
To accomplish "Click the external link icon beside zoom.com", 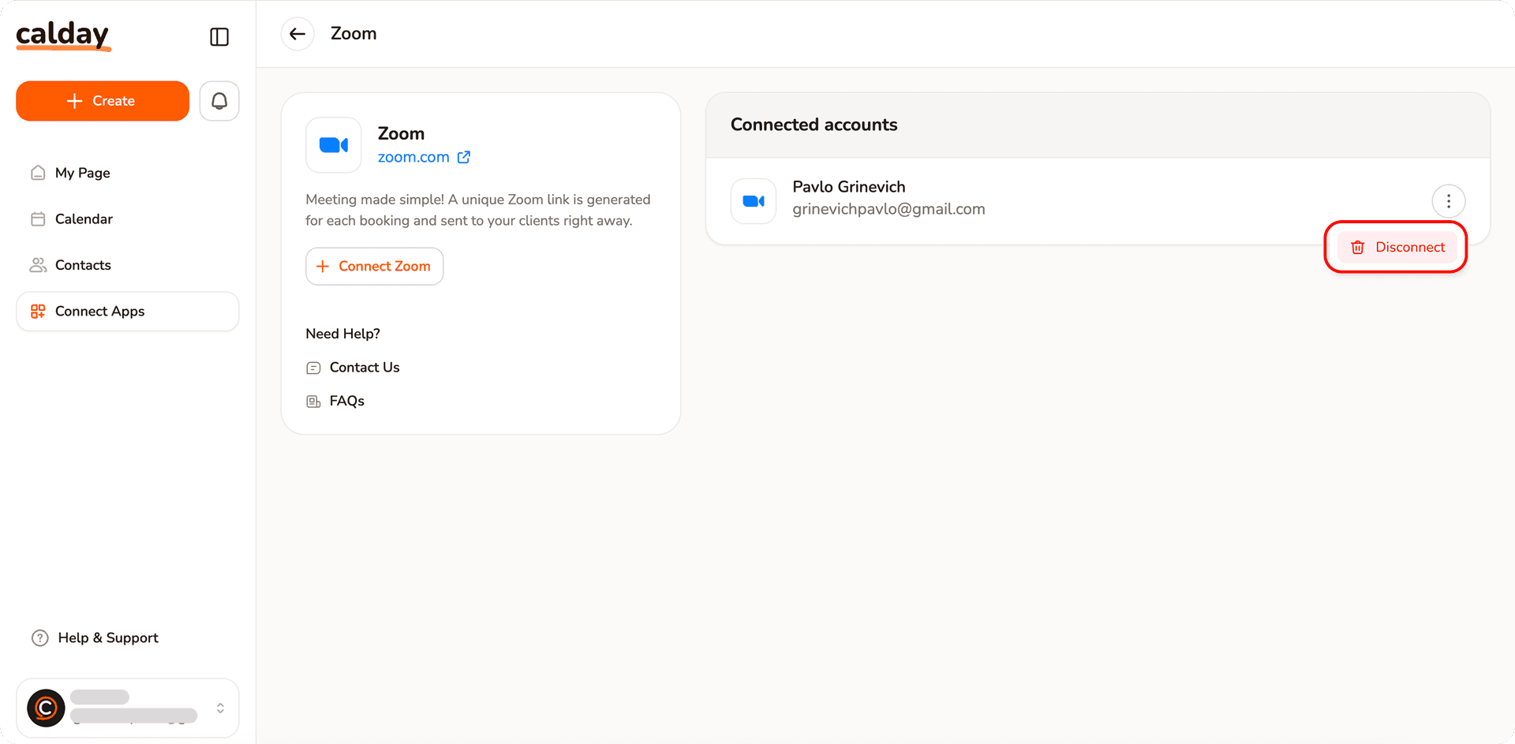I will [464, 157].
